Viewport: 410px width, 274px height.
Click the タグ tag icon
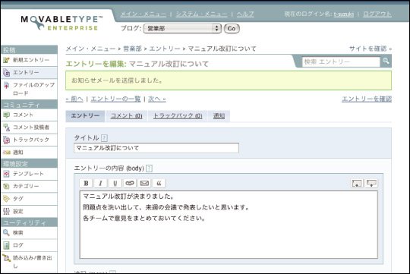(x=6, y=199)
